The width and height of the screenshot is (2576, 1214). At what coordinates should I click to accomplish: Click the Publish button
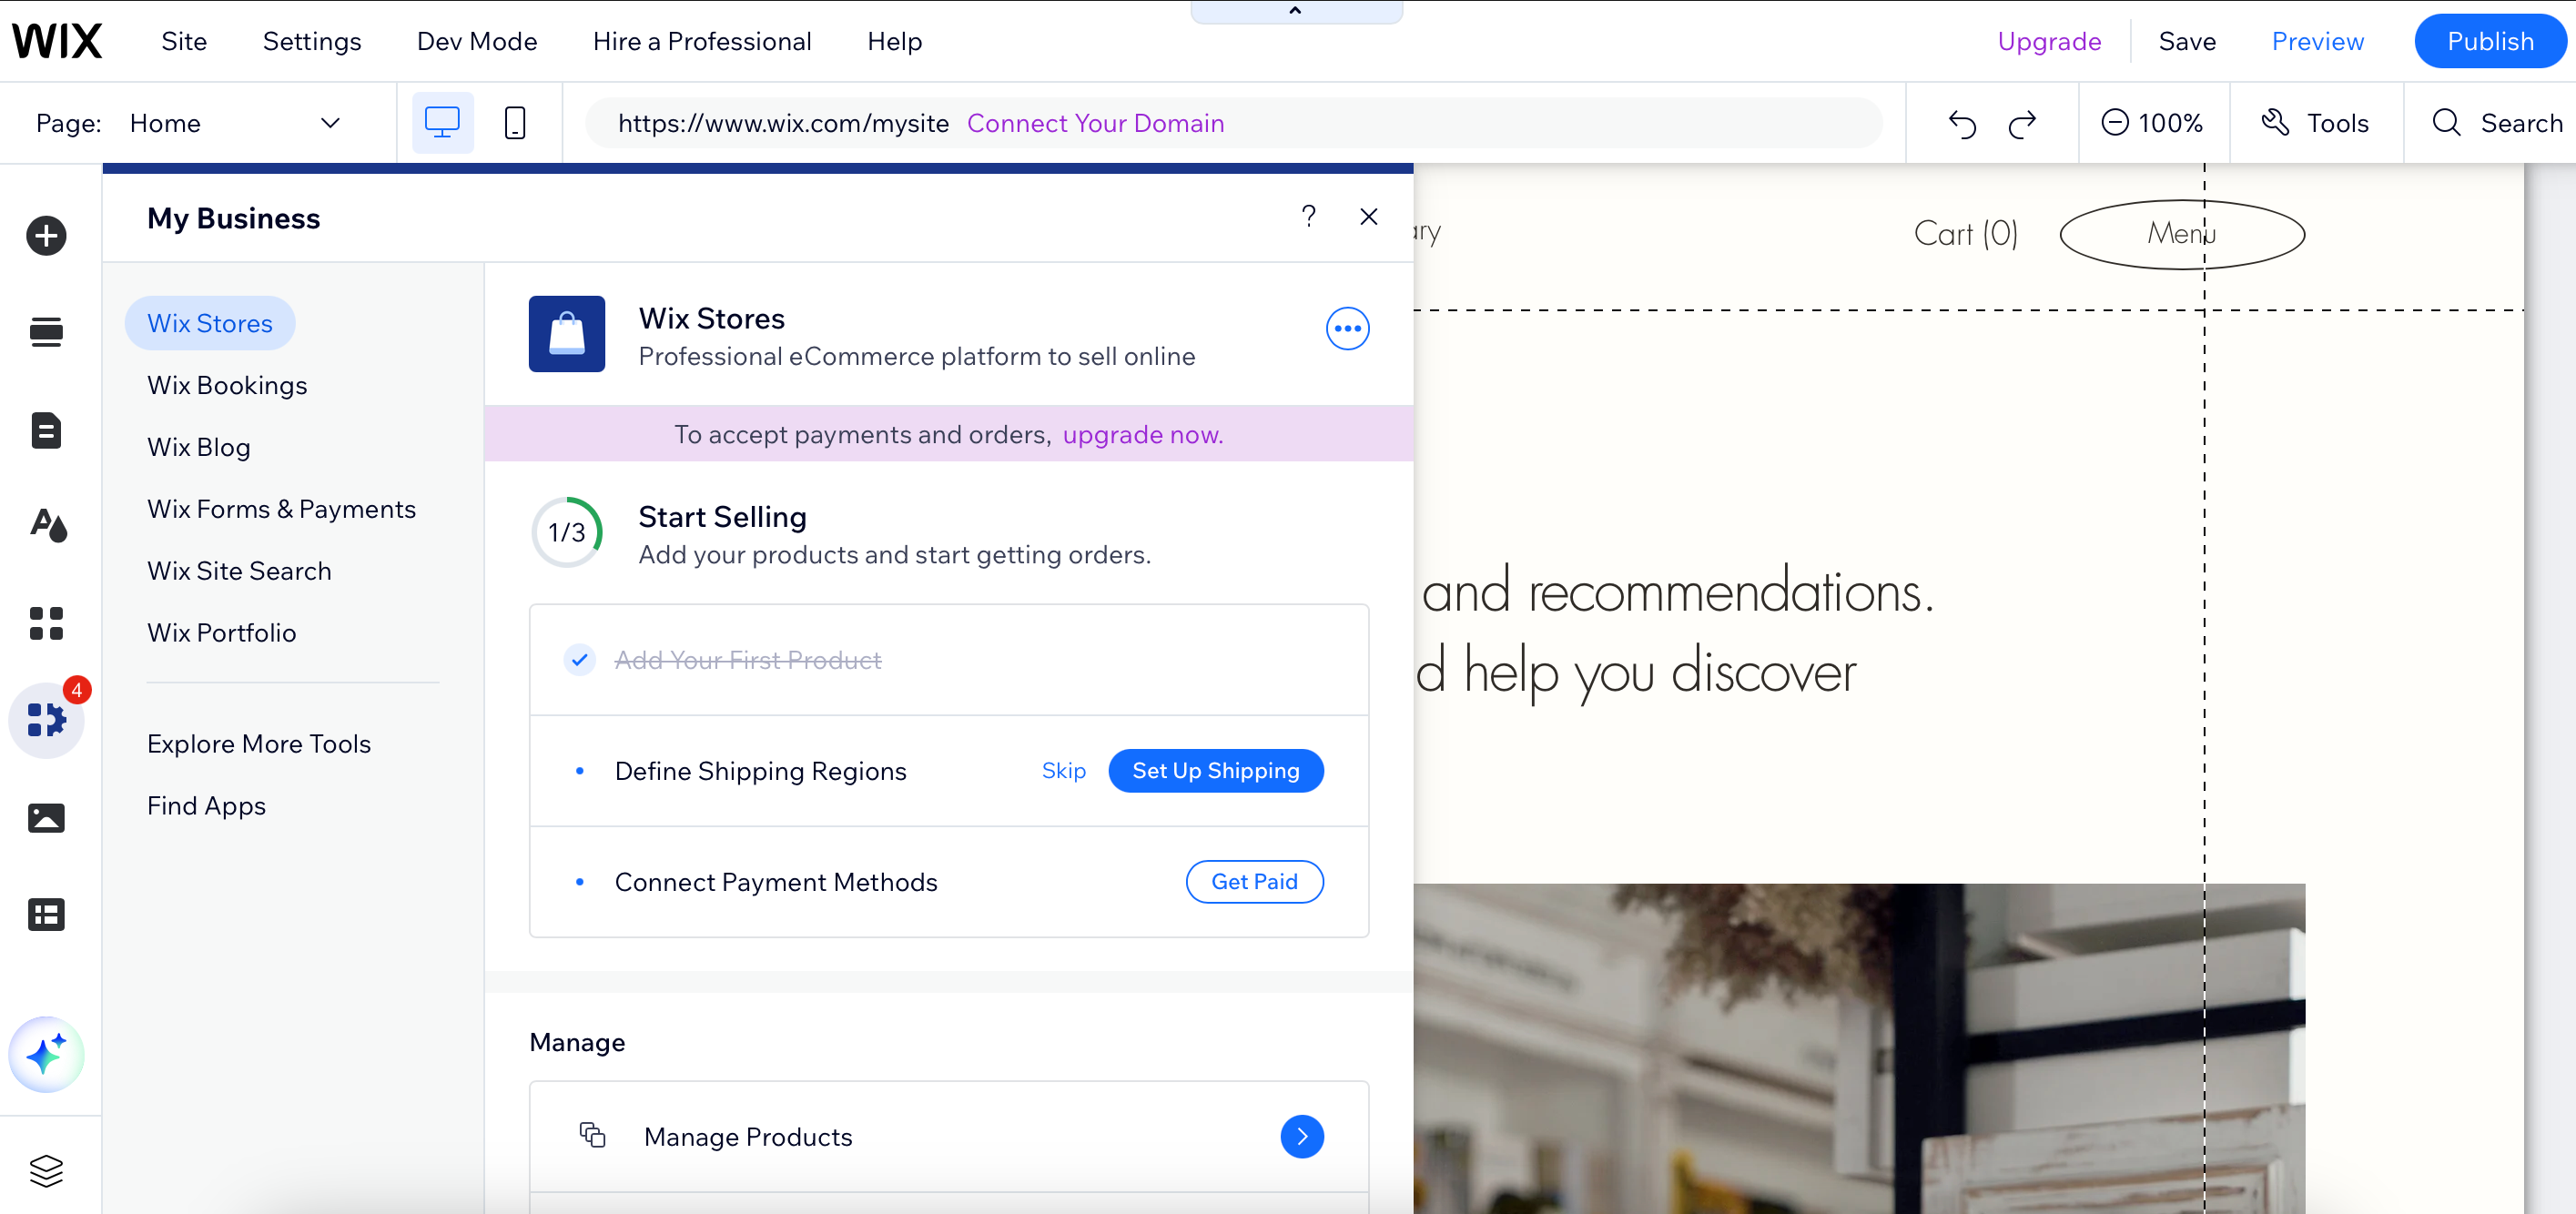tap(2490, 41)
